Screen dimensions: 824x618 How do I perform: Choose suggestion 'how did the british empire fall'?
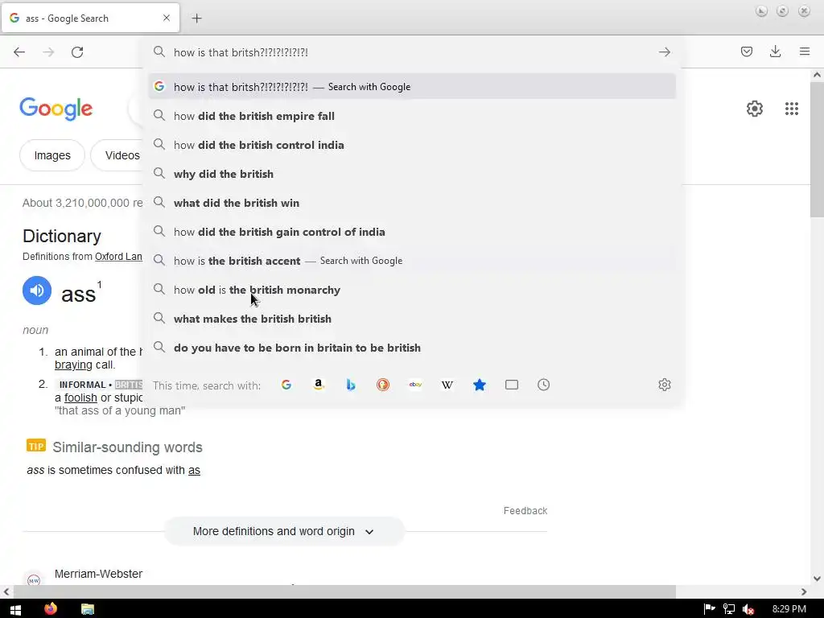click(x=412, y=116)
